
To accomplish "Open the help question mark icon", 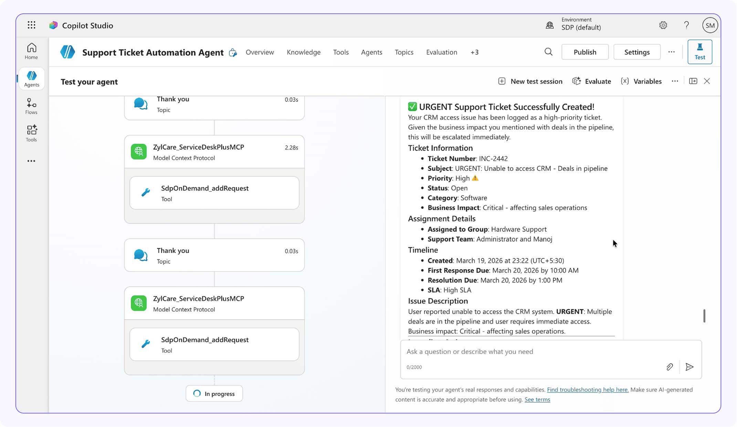I will coord(686,25).
